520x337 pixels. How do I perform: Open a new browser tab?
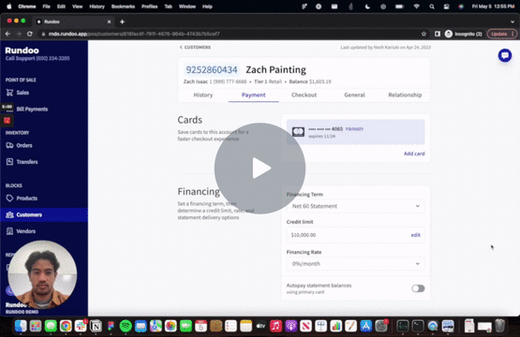tap(122, 22)
